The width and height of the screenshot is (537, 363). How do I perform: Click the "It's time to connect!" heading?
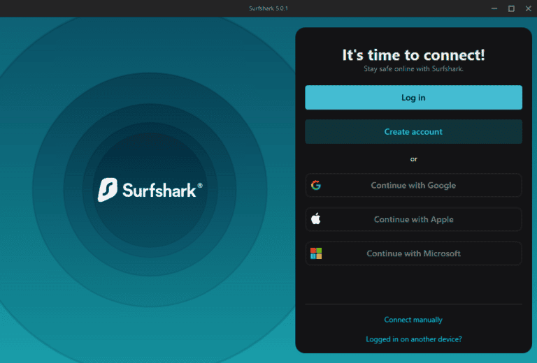click(413, 55)
